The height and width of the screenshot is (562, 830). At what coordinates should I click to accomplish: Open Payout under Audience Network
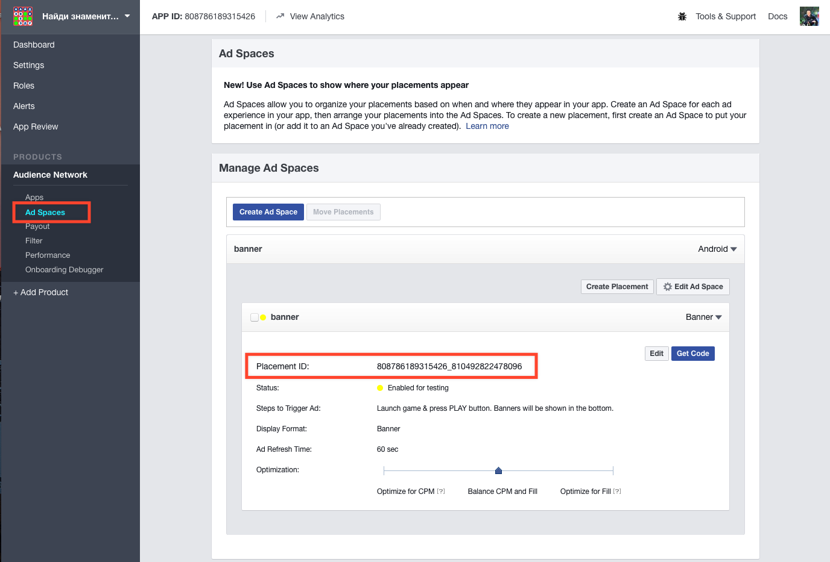37,226
